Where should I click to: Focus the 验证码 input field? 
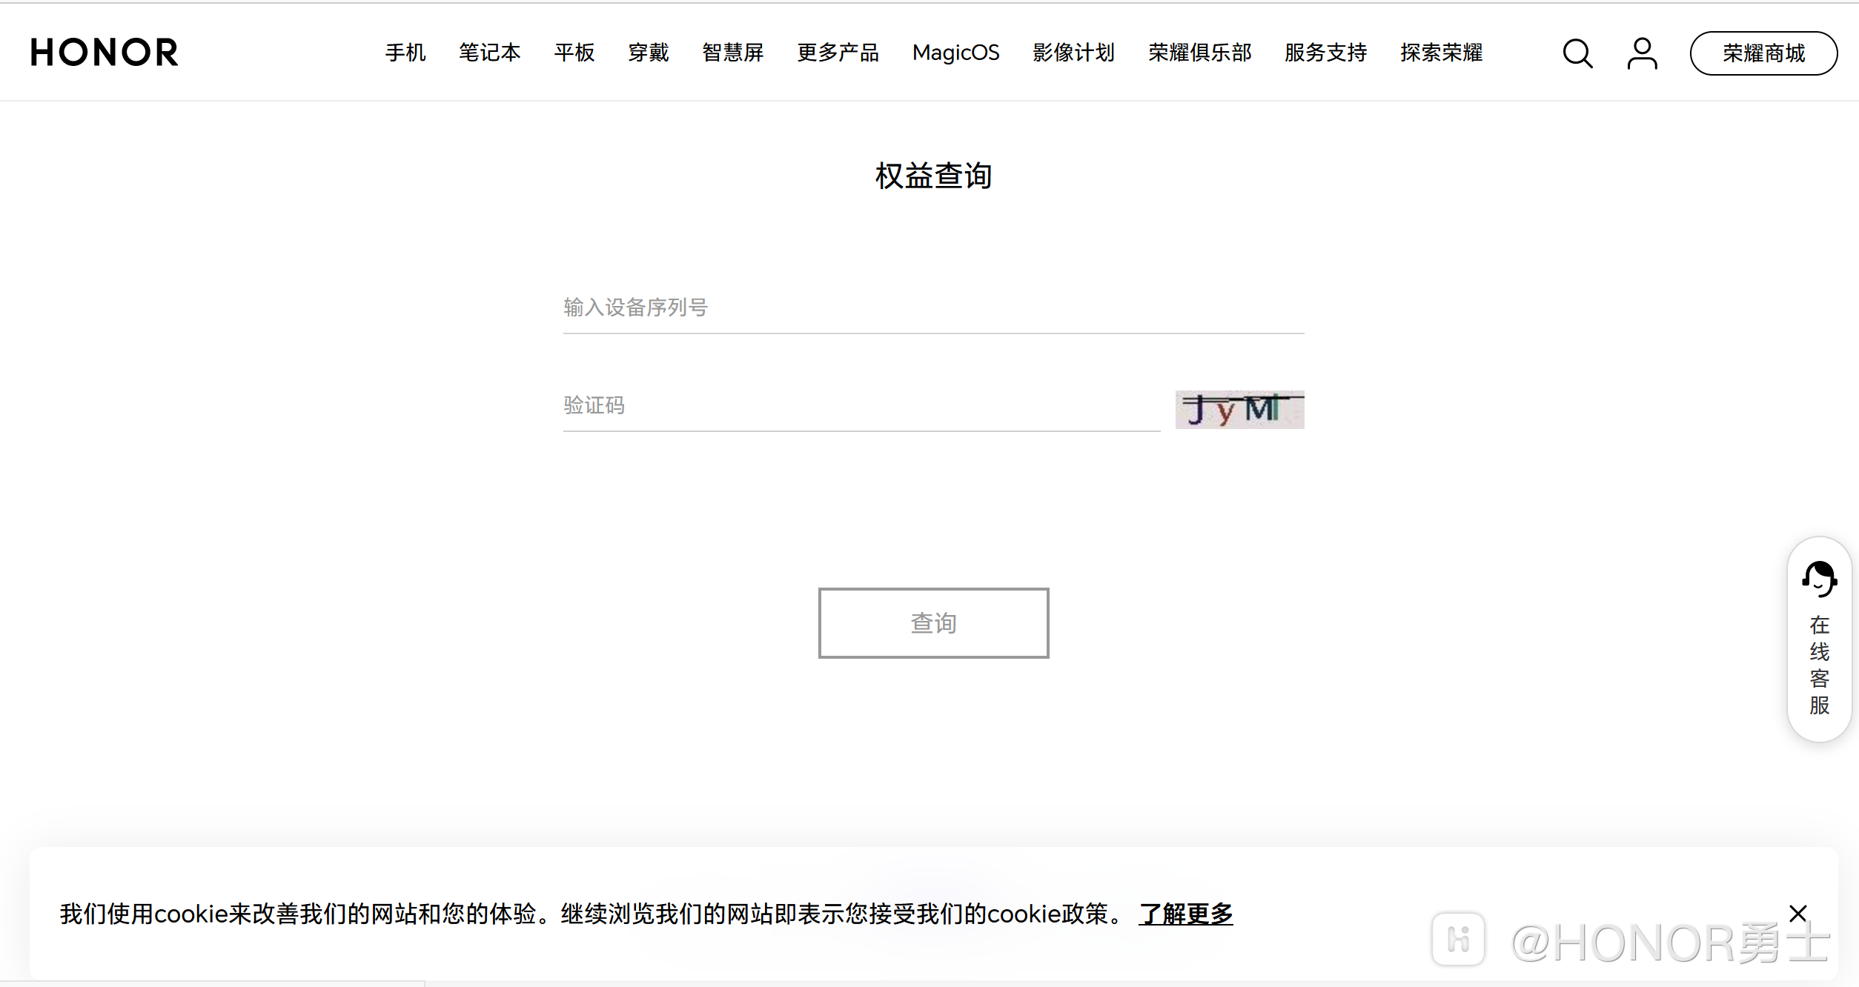(860, 405)
